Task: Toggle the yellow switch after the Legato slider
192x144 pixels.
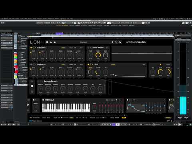Action: (72, 118)
